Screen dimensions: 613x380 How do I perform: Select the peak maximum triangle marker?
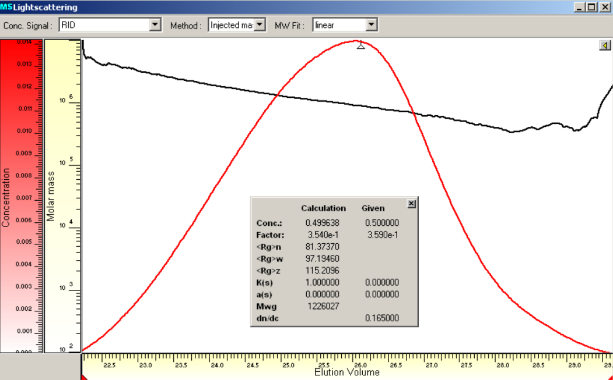(x=360, y=46)
